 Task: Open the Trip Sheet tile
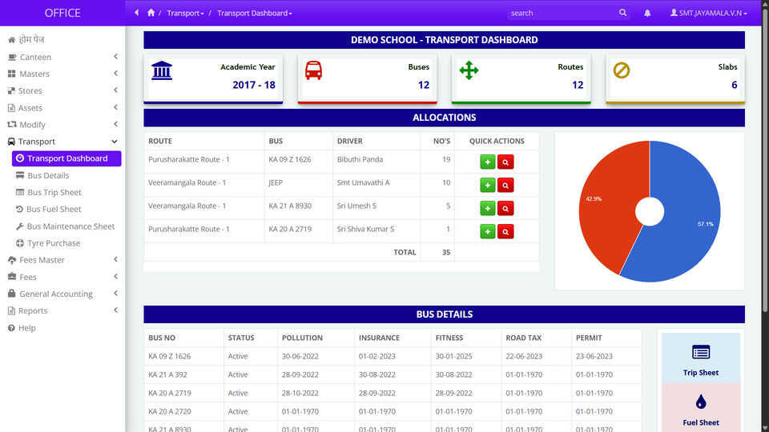[x=700, y=358]
